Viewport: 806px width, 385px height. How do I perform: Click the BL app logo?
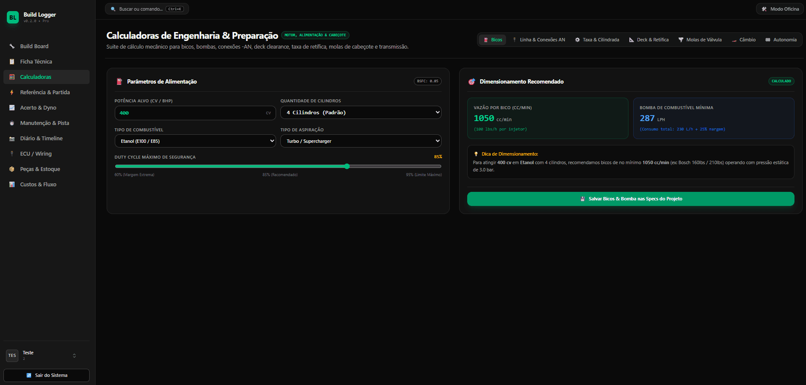(13, 17)
